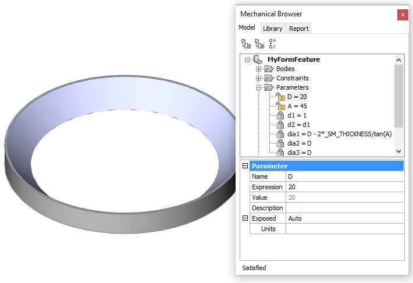The width and height of the screenshot is (413, 283).
Task: Click the Expression value field showing 20
Action: [x=343, y=187]
